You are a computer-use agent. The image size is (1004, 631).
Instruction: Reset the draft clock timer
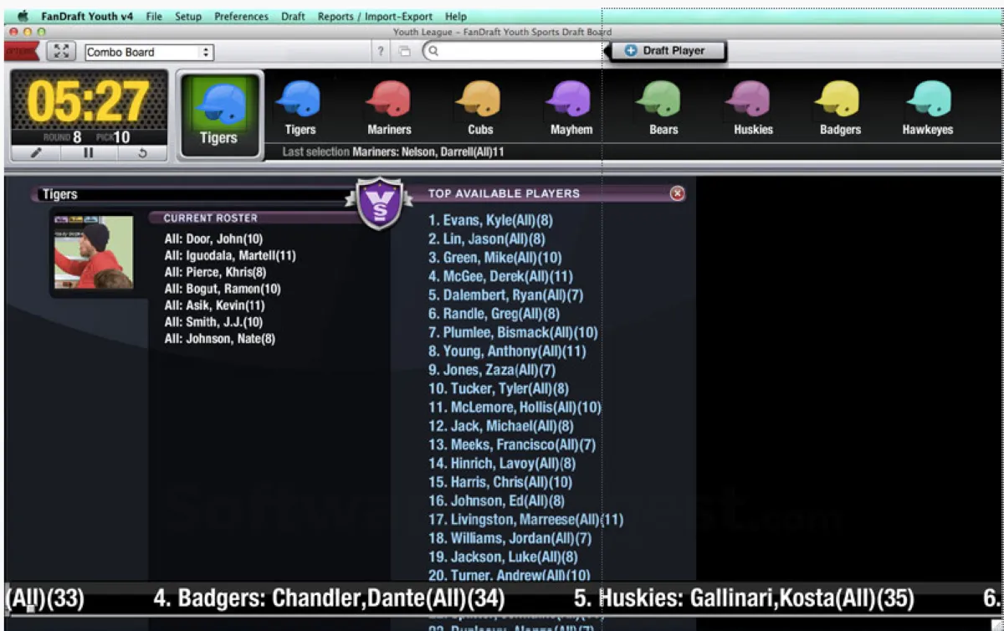tap(141, 153)
